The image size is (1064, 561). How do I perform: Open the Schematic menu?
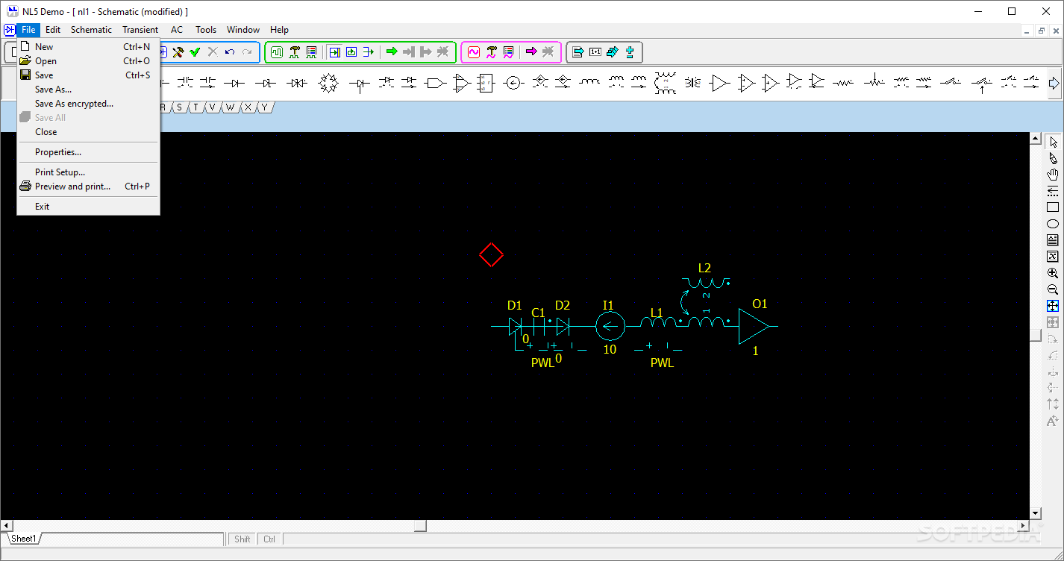pyautogui.click(x=91, y=30)
